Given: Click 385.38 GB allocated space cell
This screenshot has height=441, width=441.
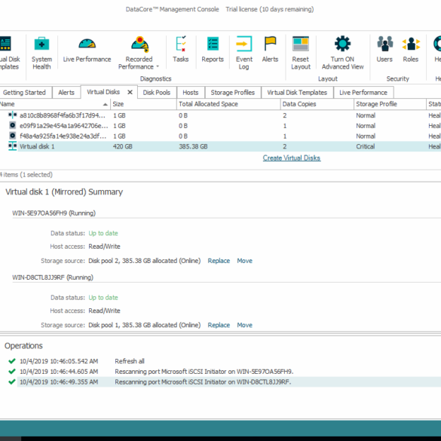Looking at the screenshot, I should [193, 146].
